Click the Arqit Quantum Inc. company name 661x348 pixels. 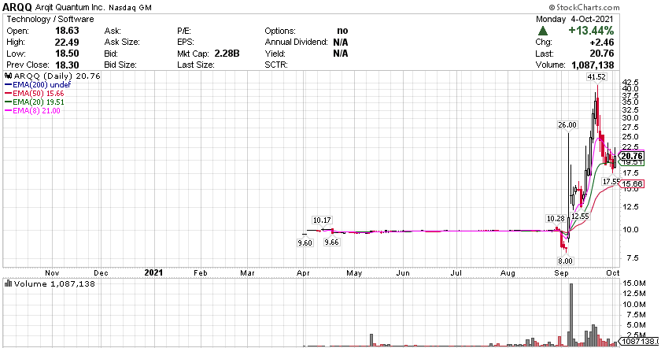pyautogui.click(x=70, y=8)
